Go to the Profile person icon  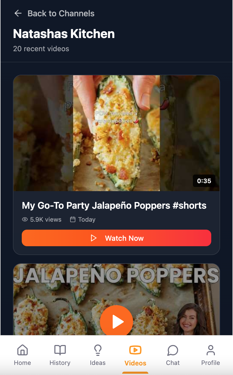210,350
